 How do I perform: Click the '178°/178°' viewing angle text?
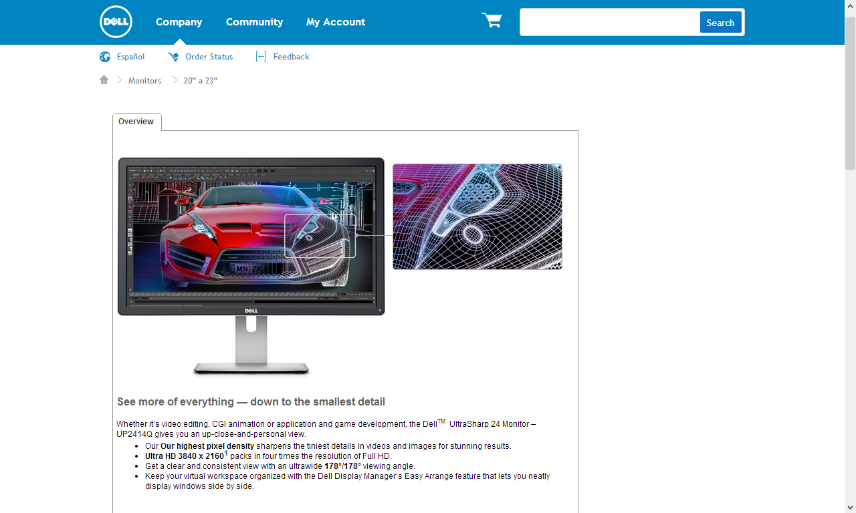click(x=343, y=466)
